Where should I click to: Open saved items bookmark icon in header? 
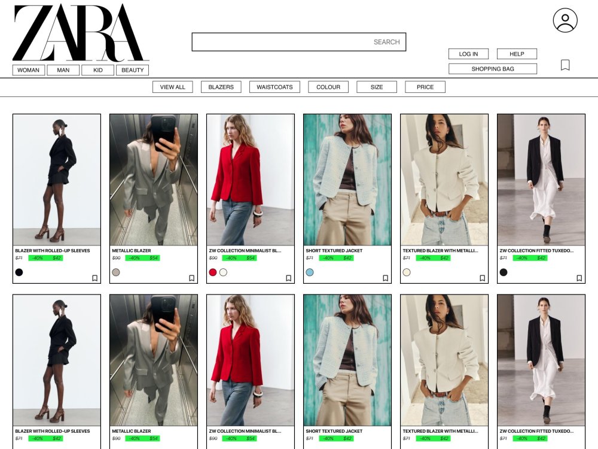tap(565, 65)
